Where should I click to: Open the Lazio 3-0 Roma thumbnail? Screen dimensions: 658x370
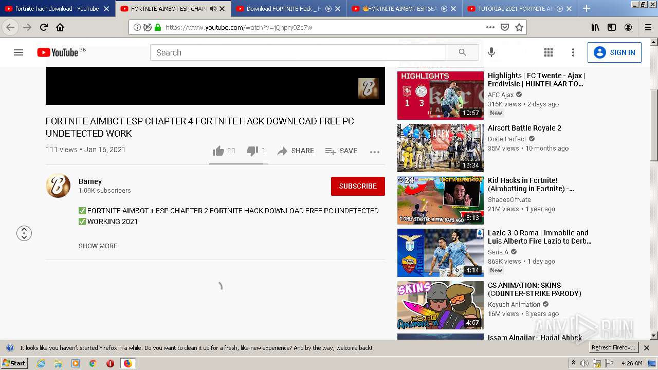[441, 253]
